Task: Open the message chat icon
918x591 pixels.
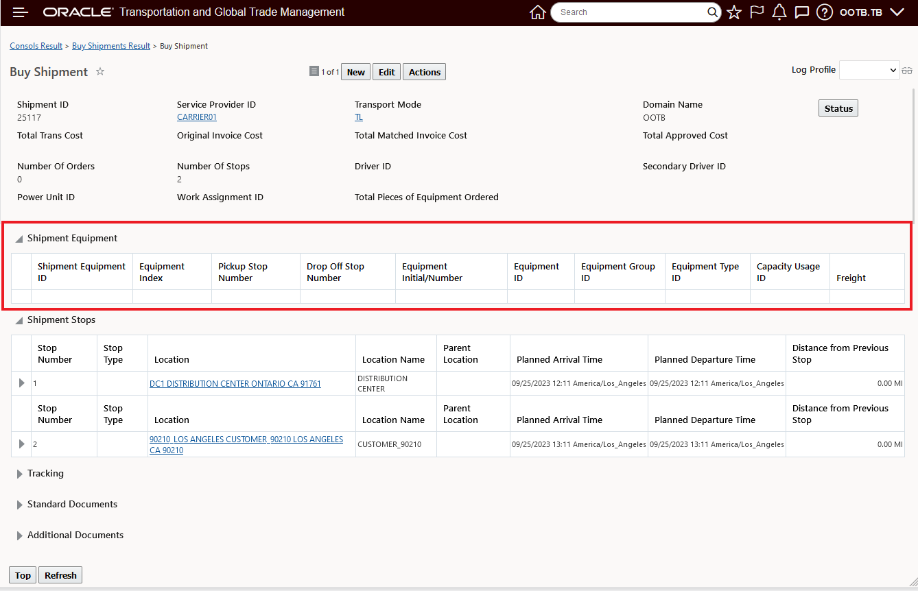Action: [x=801, y=12]
